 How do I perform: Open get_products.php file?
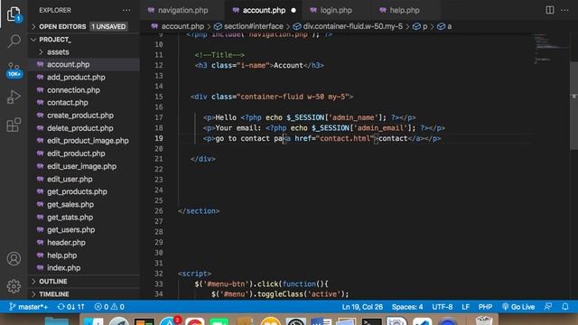point(84,191)
